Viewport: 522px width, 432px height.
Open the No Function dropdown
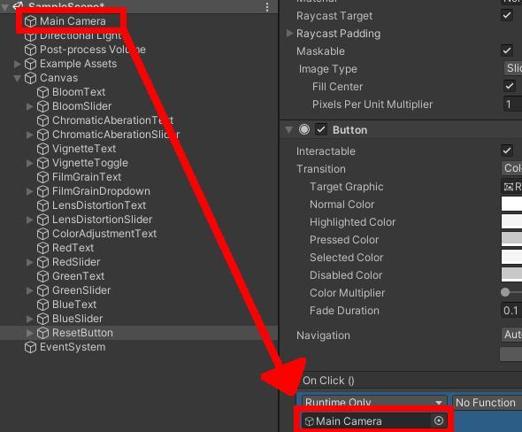tap(487, 403)
